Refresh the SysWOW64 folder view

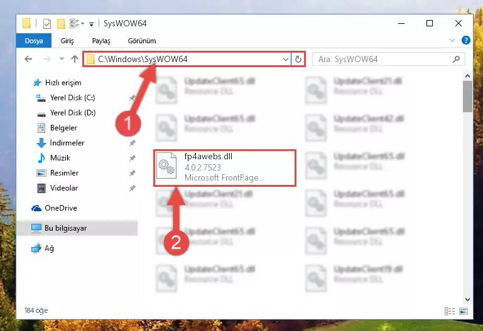coord(298,59)
